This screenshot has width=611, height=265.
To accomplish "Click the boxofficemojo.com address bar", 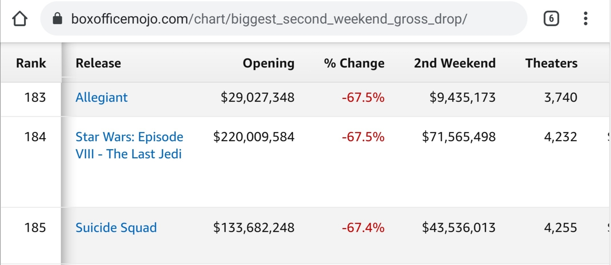I will click(284, 19).
